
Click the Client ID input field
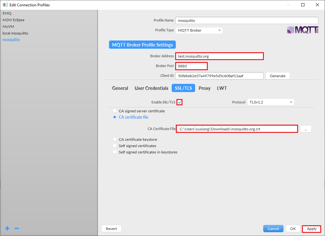[220, 76]
